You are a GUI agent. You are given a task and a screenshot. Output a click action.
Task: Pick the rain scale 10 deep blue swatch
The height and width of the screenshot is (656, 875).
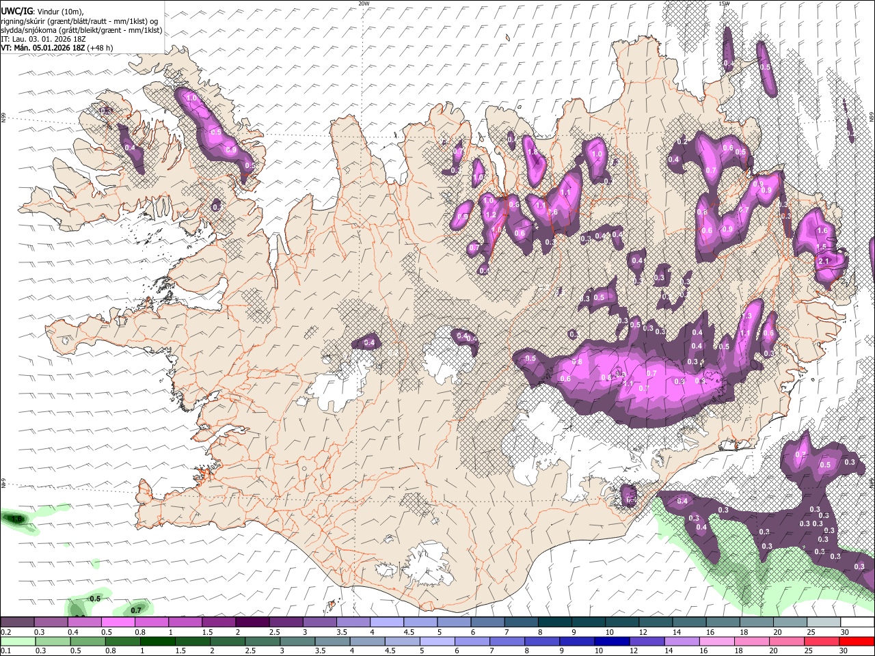[612, 641]
